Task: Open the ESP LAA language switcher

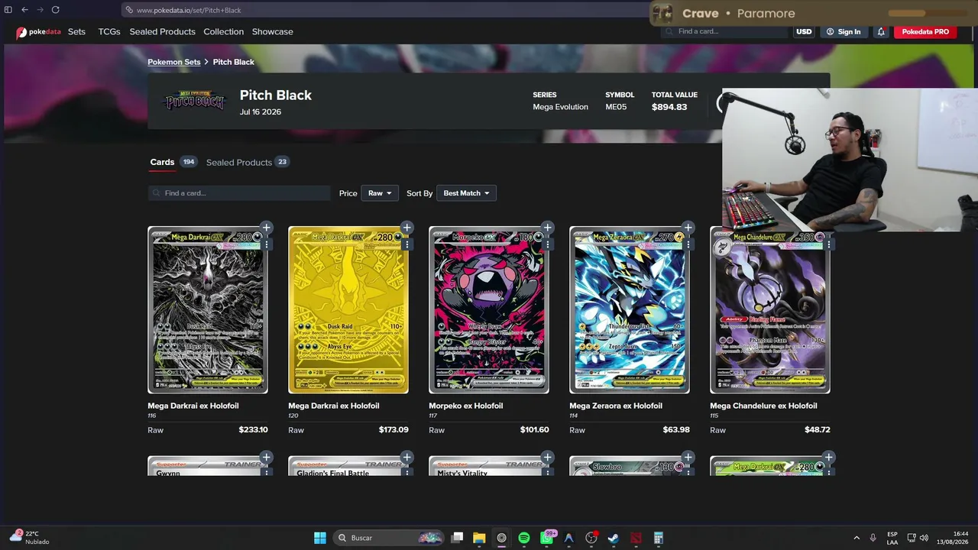Action: [892, 538]
